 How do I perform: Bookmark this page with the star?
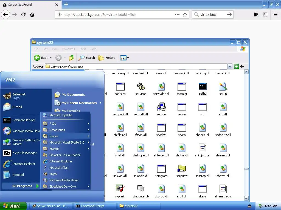click(185, 15)
